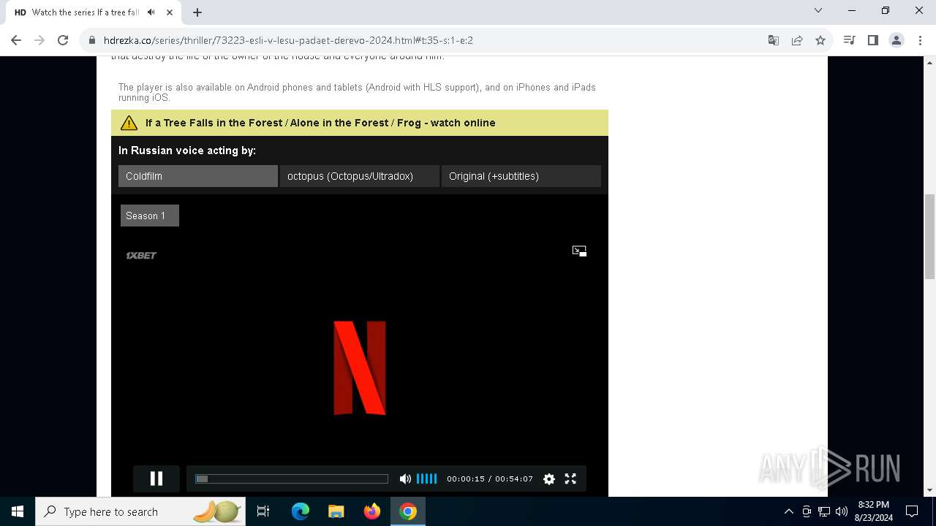Click the time readout 00:00:15 / 00:54:07
This screenshot has width=936, height=526.
pos(490,479)
